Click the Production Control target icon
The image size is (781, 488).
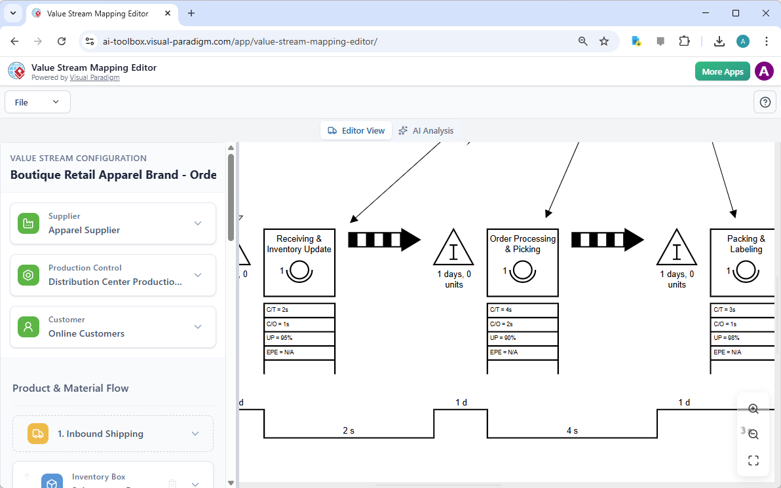point(28,274)
